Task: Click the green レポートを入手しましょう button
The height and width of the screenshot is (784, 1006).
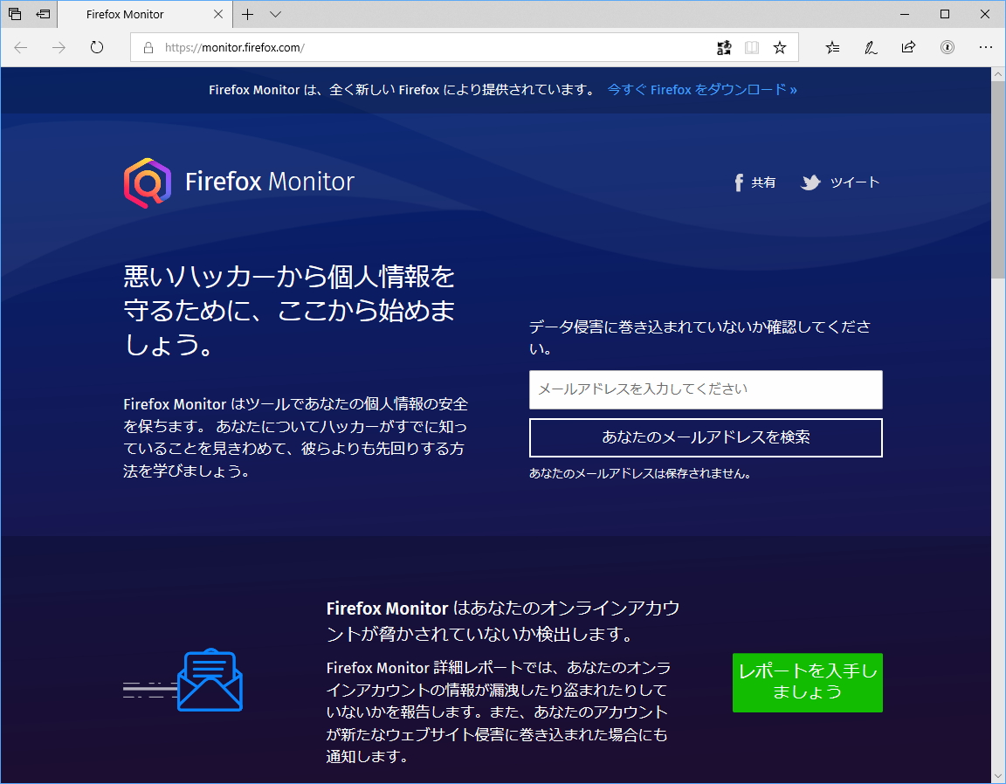Action: tap(806, 682)
